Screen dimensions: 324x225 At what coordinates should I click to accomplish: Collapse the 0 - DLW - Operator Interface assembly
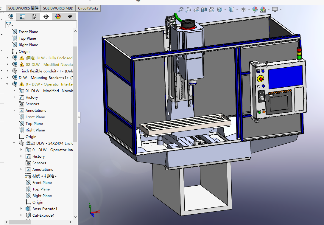7,84
